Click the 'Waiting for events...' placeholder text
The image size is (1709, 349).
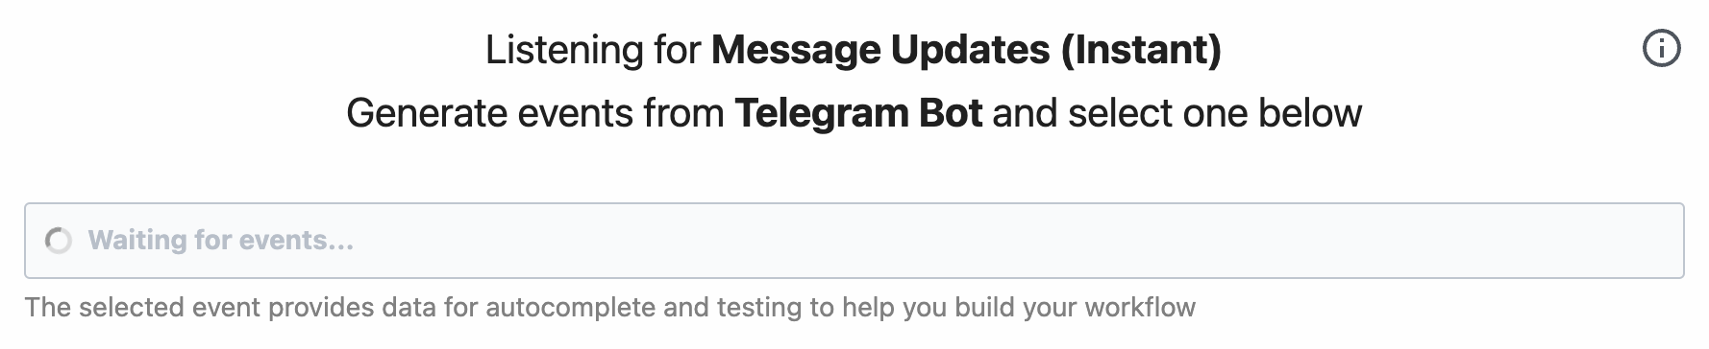point(221,241)
